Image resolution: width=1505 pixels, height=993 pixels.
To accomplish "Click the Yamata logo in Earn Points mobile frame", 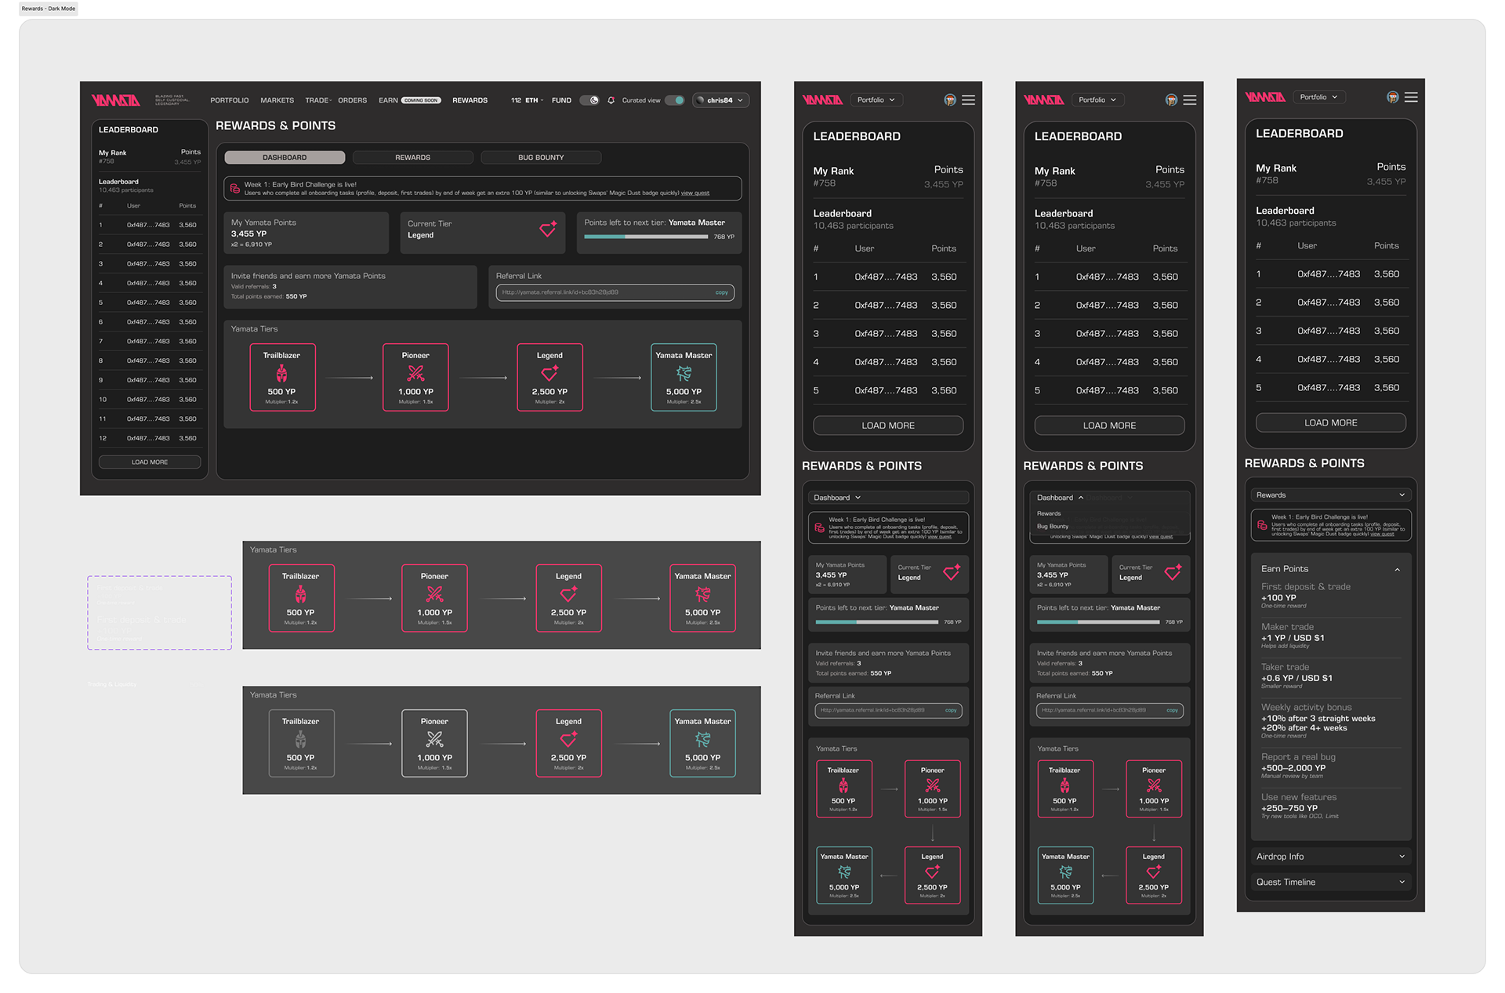I will (x=1265, y=97).
